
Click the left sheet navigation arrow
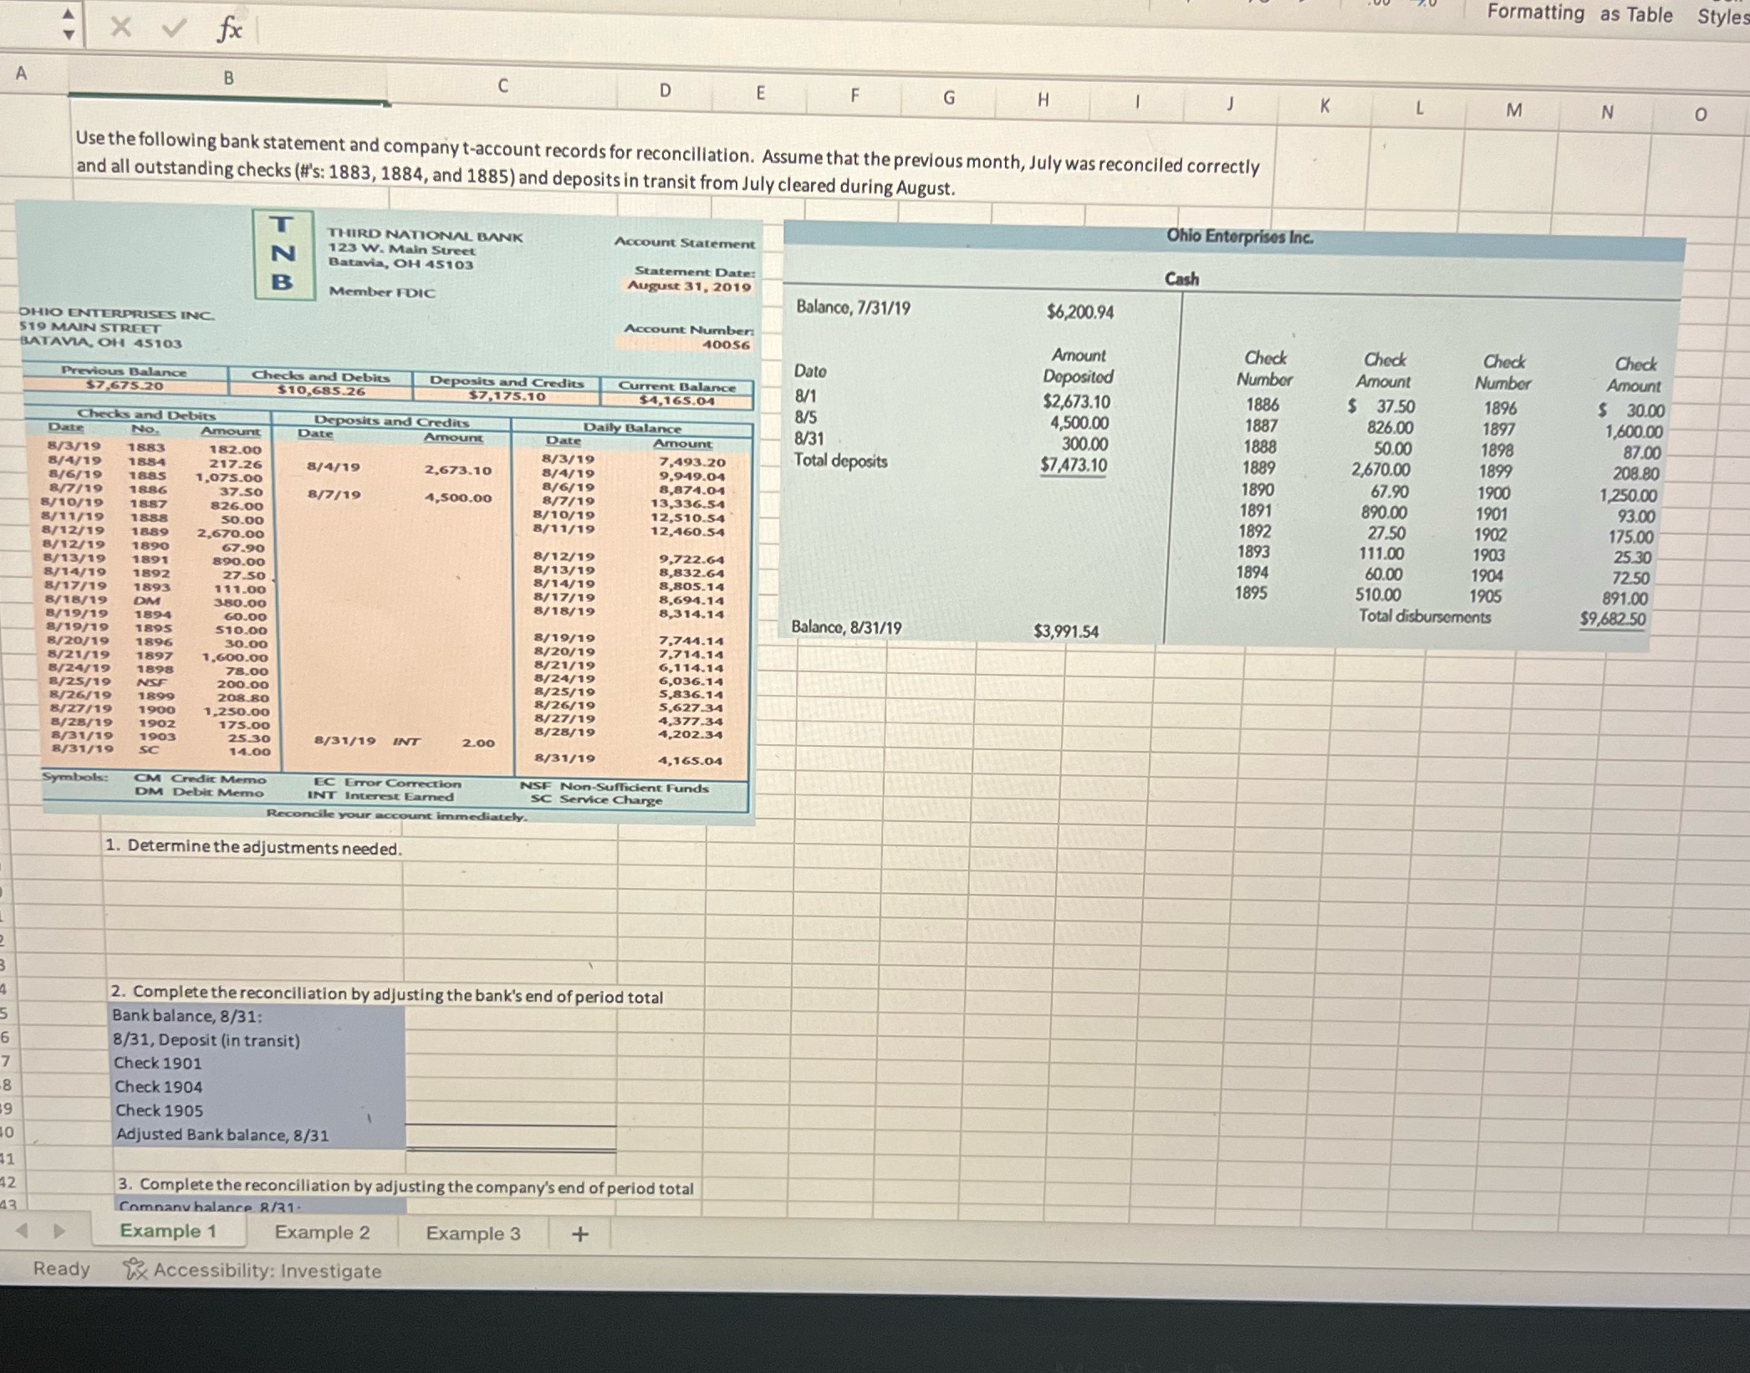pyautogui.click(x=23, y=1231)
